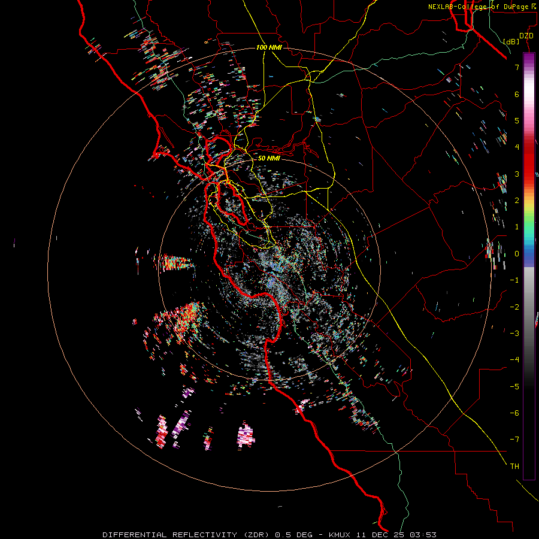Click the "2" value on the color scale
Viewport: 539px width, 539px height.
click(517, 201)
